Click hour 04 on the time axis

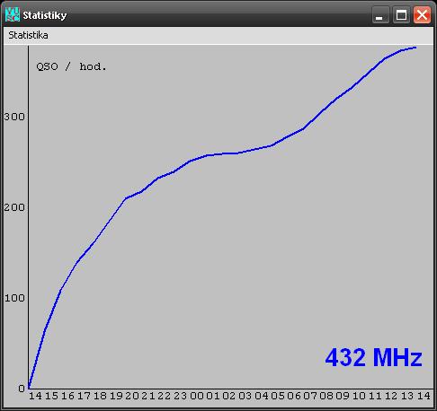tap(262, 396)
